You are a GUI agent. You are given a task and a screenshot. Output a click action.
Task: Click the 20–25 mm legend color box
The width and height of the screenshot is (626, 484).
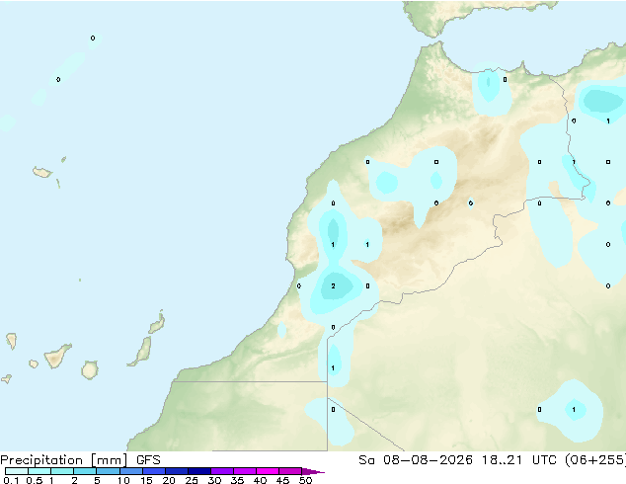pyautogui.click(x=176, y=471)
